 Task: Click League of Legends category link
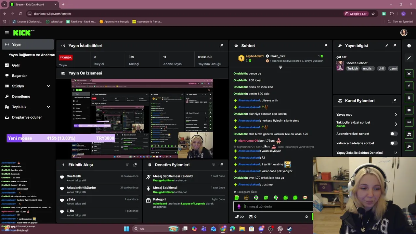[x=193, y=204]
